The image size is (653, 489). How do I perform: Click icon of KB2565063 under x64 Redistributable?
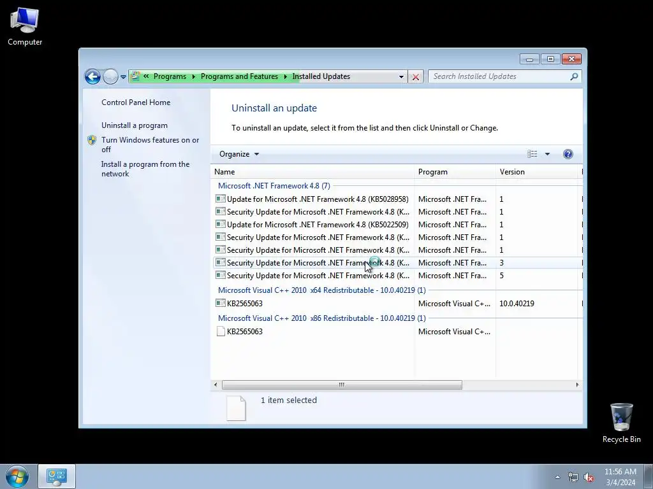click(220, 303)
